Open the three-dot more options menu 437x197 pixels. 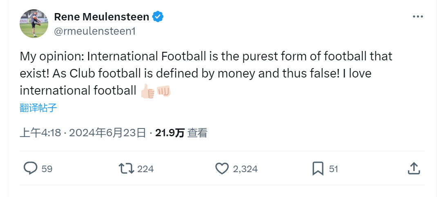418,17
